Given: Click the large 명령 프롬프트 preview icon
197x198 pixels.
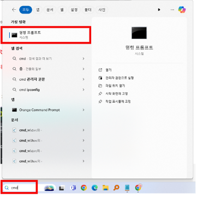Looking at the screenshot, I should [x=139, y=33].
